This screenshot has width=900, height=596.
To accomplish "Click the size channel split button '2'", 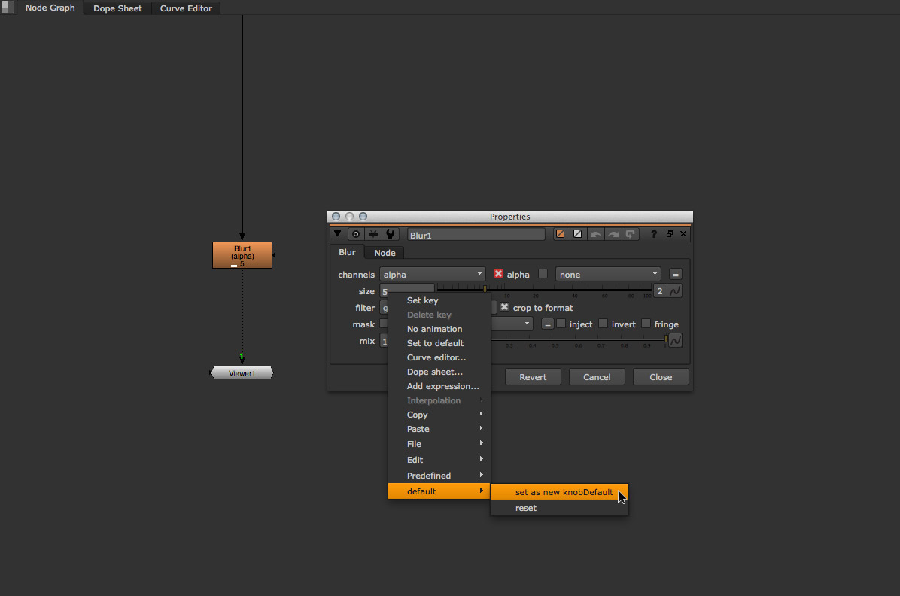I will click(x=659, y=291).
